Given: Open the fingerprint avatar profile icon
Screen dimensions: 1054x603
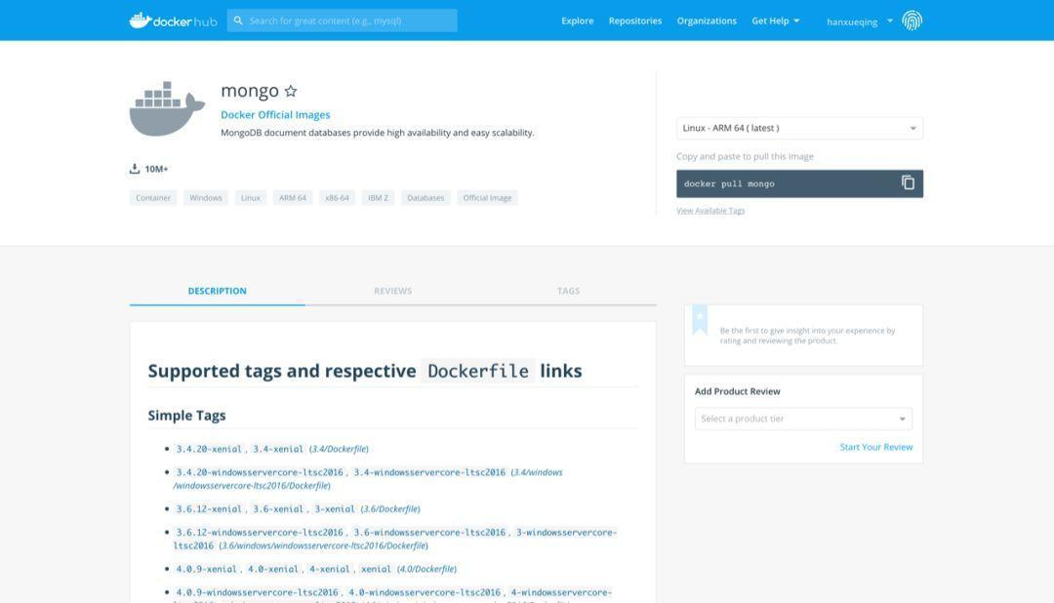Looking at the screenshot, I should click(912, 20).
